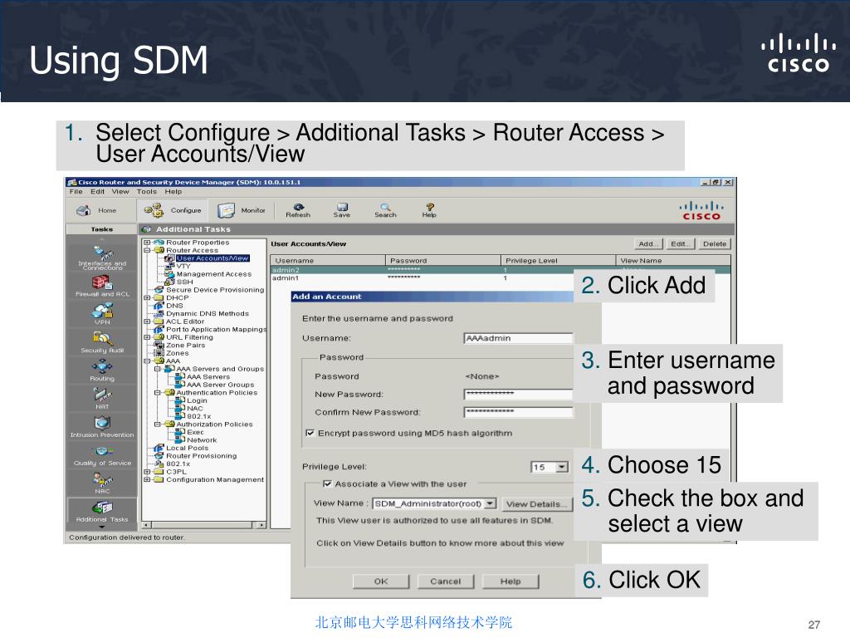Click the Edit... button above the accounts table
This screenshot has height=638, width=850.
pos(681,244)
